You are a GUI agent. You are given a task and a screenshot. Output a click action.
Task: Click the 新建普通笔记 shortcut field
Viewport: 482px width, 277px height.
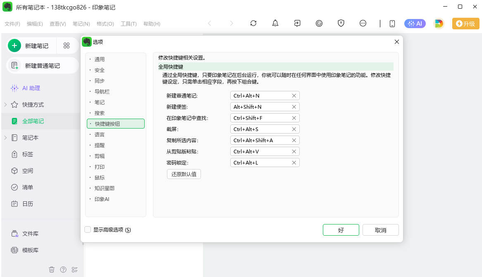(265, 96)
